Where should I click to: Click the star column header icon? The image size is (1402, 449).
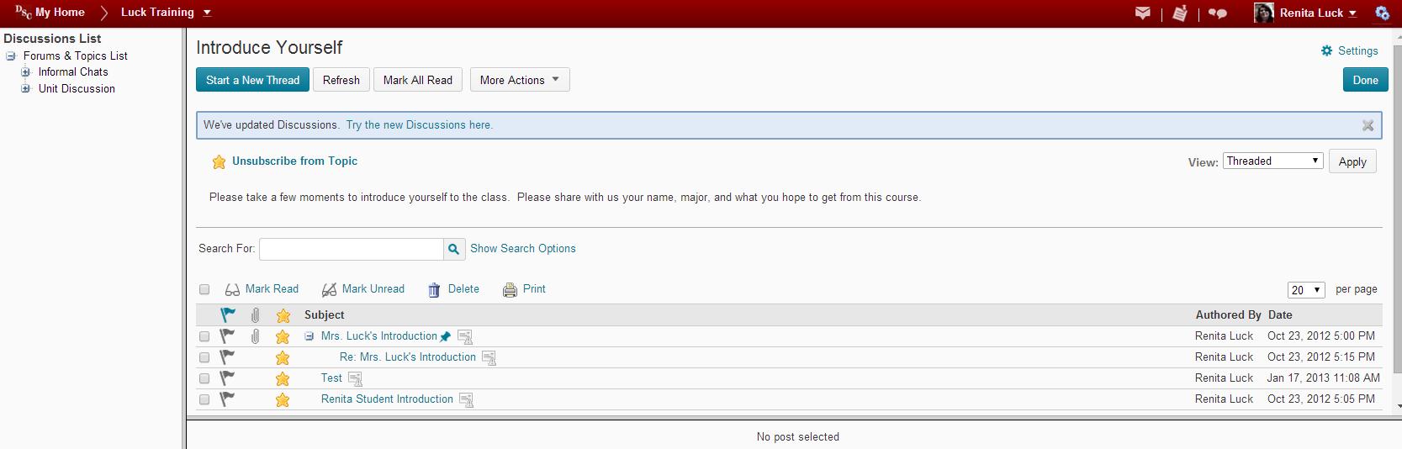[283, 315]
